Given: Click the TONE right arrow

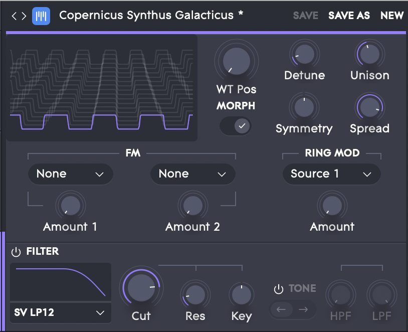Looking at the screenshot, I should pos(303,309).
